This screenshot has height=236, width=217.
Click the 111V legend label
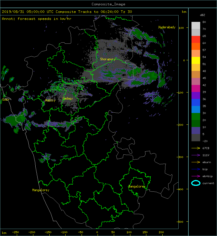tap(206, 155)
